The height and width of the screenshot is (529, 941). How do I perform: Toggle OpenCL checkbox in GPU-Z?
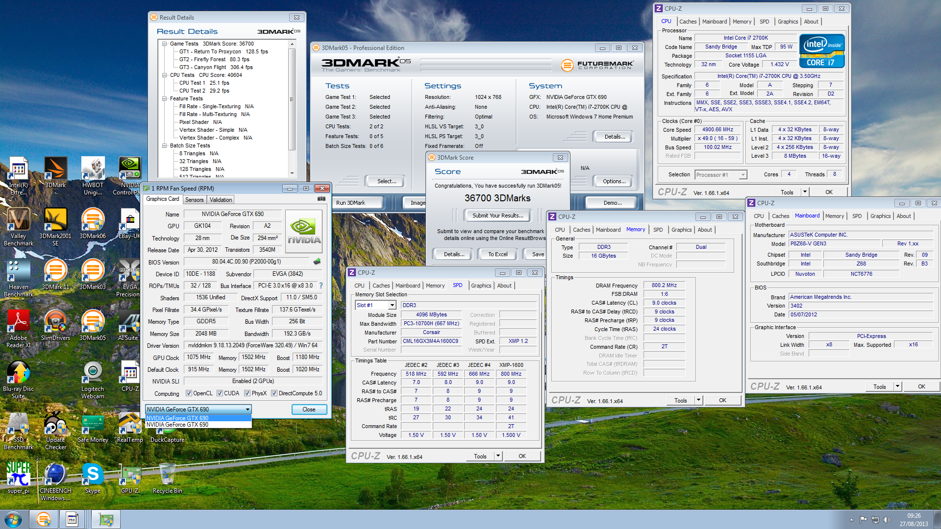coord(189,393)
